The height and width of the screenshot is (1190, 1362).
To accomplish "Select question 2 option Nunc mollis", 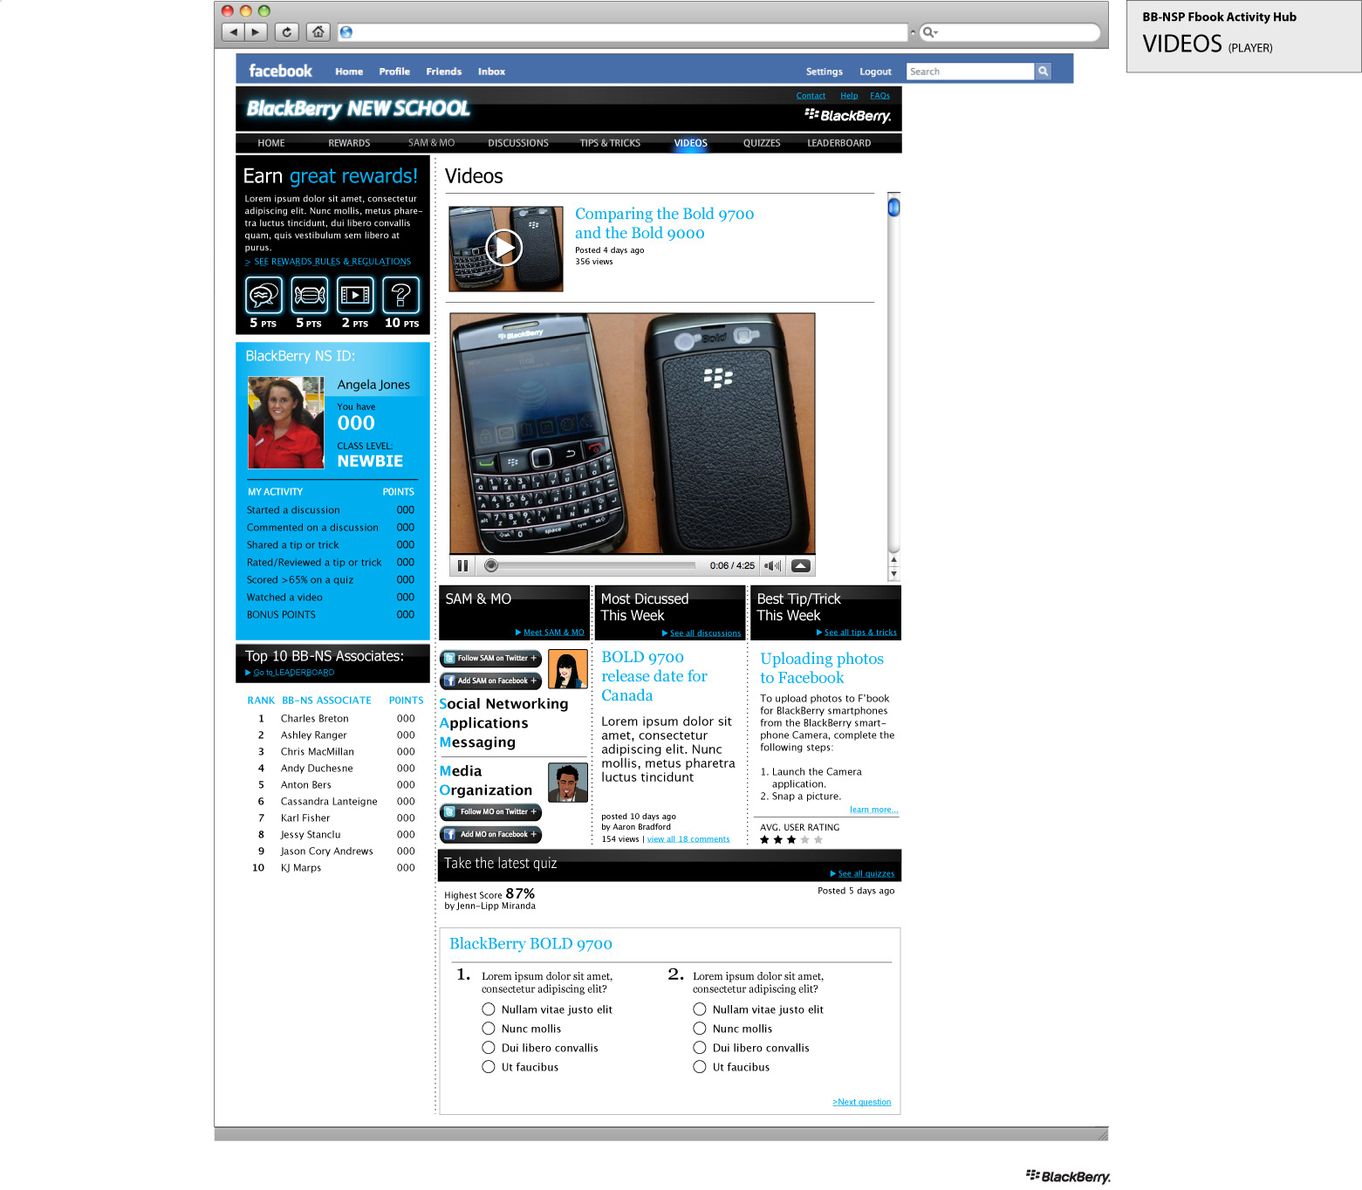I will coord(700,1029).
